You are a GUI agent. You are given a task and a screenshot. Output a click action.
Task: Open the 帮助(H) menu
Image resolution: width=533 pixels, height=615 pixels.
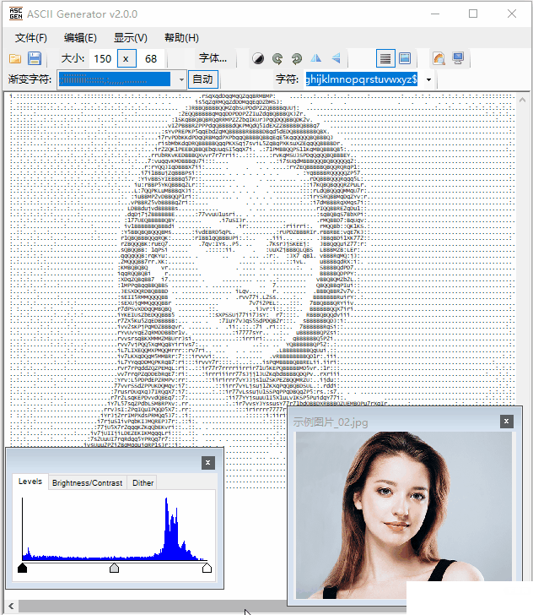181,38
